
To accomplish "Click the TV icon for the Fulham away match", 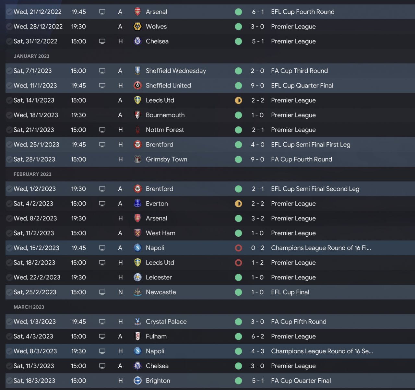I will point(102,337).
